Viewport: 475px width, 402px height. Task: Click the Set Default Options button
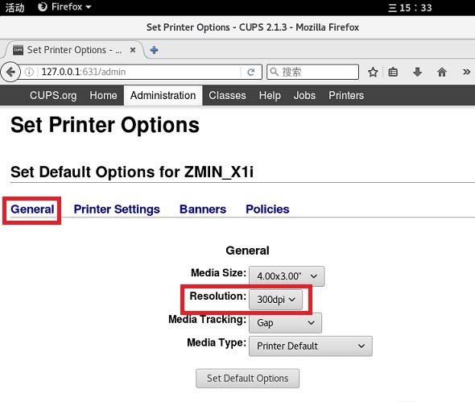(247, 379)
